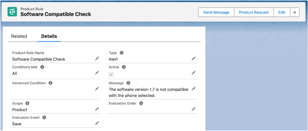This screenshot has height=131, width=308.
Task: Show info tooltip for Active
Action: point(124,67)
